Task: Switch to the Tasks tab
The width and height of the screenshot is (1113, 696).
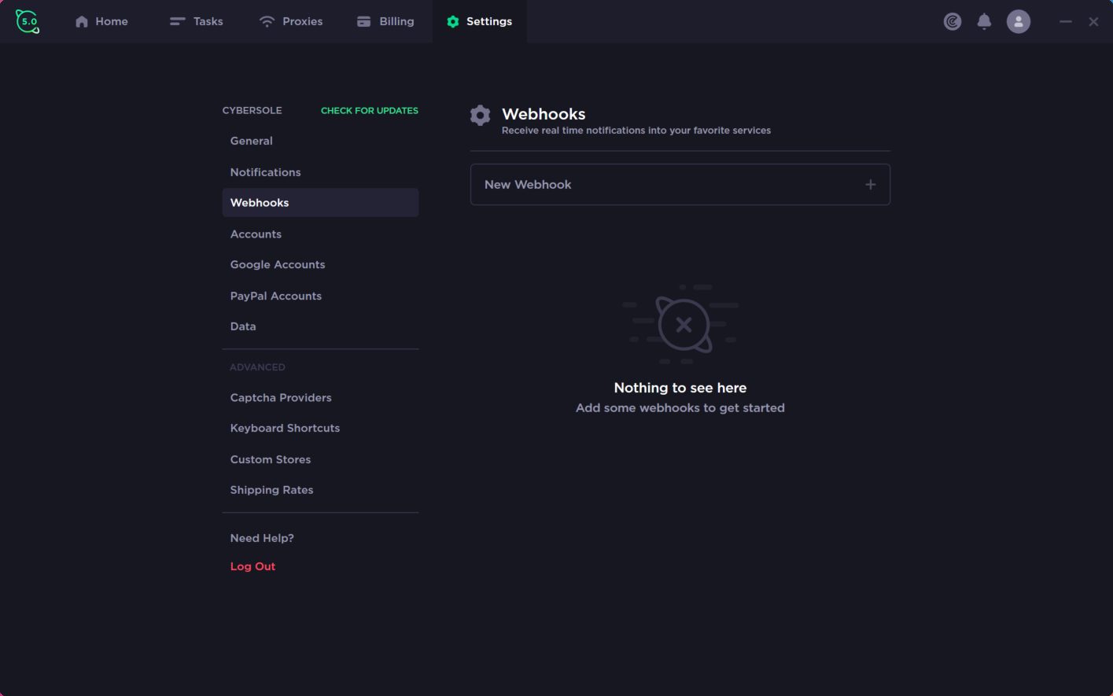Action: click(x=197, y=21)
